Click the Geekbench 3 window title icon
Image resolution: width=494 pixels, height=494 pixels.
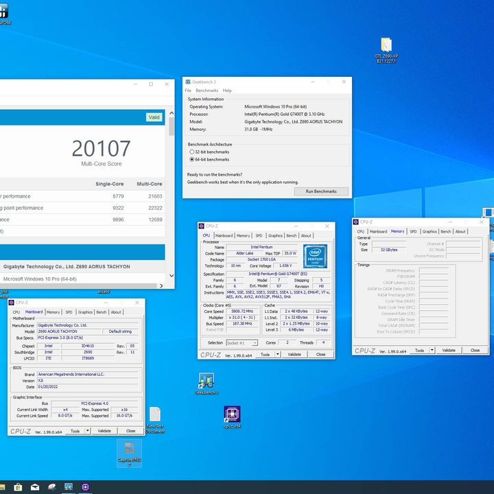click(x=188, y=82)
